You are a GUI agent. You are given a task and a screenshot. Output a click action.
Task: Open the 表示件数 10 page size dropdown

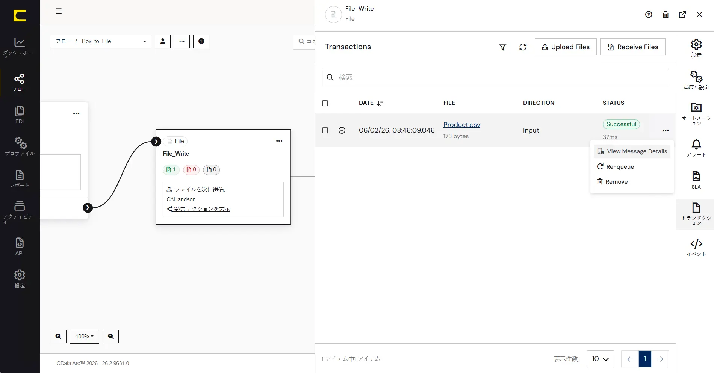(x=600, y=359)
